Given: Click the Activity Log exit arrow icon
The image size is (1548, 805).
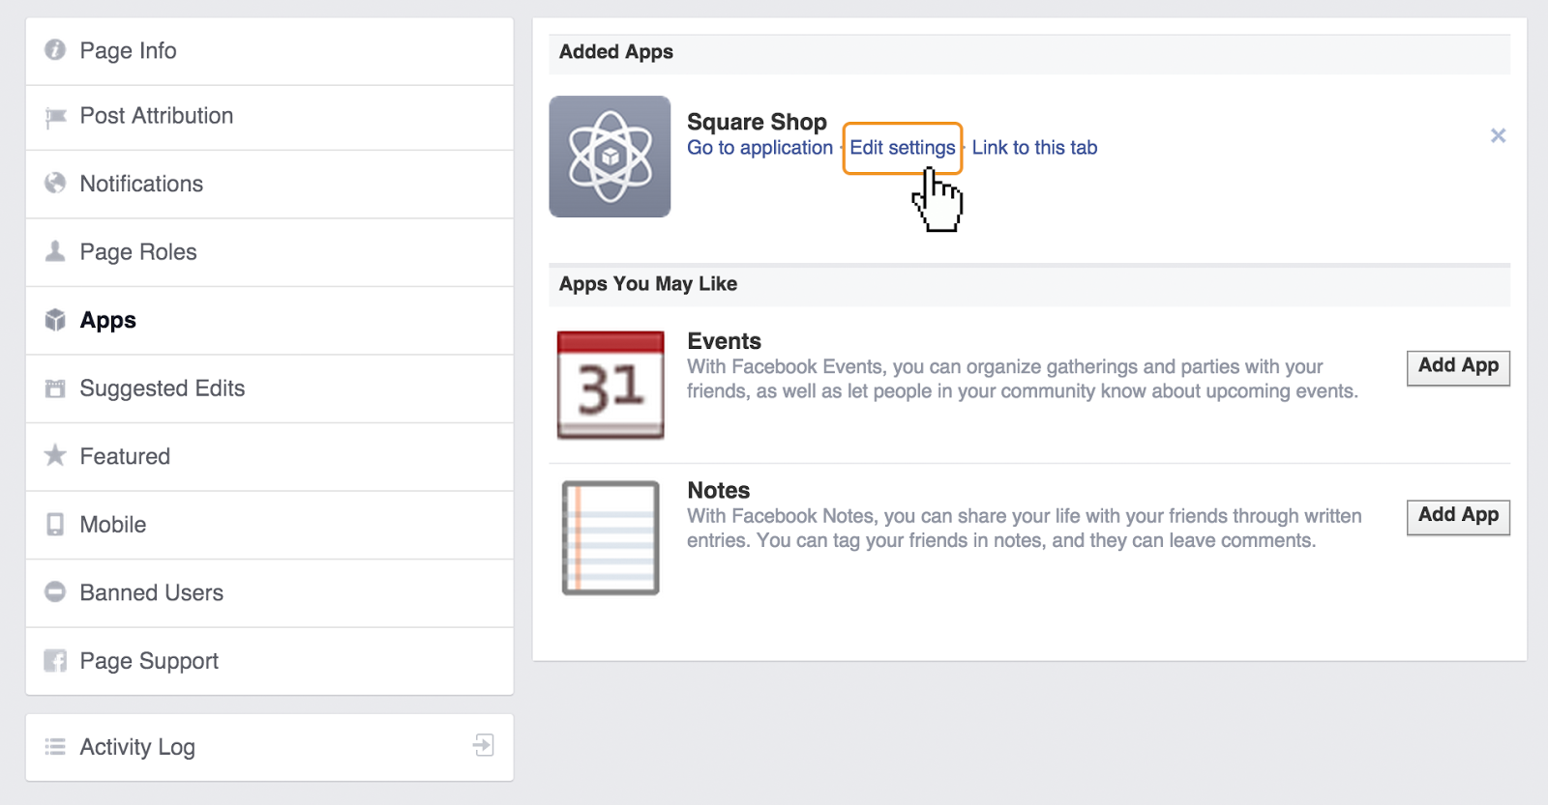Looking at the screenshot, I should (x=484, y=745).
